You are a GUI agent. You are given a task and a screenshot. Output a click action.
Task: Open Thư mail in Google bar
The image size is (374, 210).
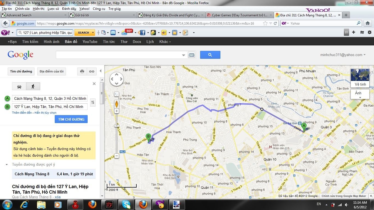point(124,42)
